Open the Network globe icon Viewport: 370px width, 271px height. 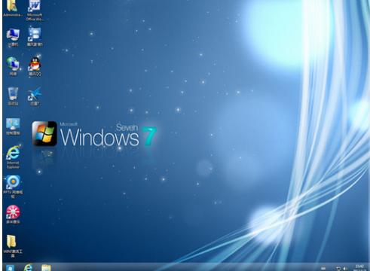(13, 66)
